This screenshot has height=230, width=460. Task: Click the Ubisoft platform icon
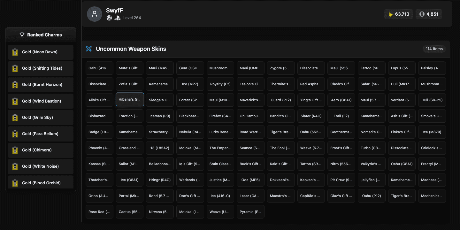click(109, 18)
